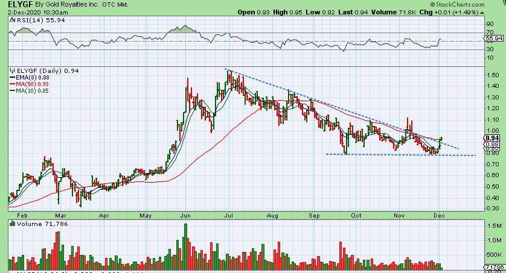Click the 90 level on the RSI axis
Viewport: 506px width, 273px height.
click(490, 24)
